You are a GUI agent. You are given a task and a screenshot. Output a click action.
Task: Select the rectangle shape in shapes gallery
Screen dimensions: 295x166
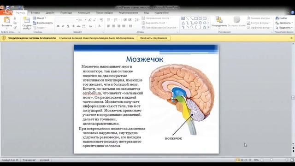[196, 18]
